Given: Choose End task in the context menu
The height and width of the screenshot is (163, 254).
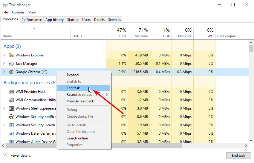Looking at the screenshot, I should pyautogui.click(x=84, y=88).
